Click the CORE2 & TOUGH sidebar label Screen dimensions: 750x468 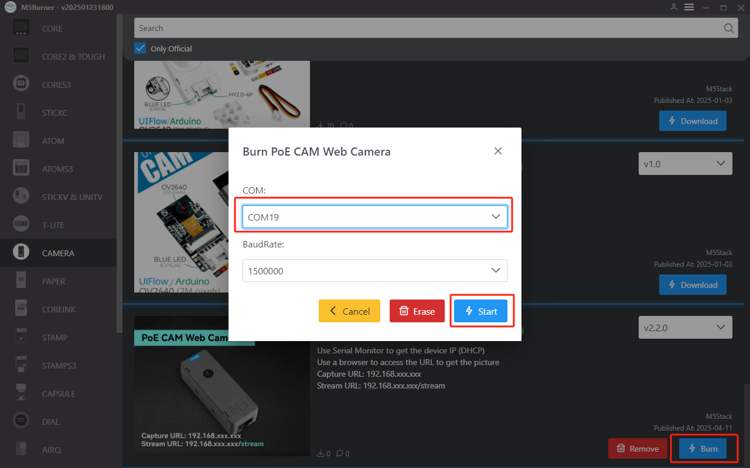pos(73,57)
